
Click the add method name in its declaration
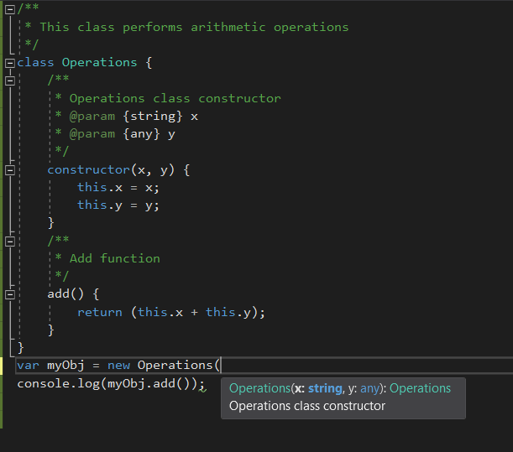59,294
